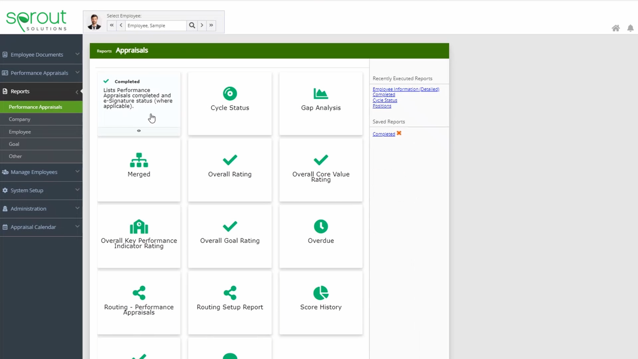Image resolution: width=638 pixels, height=359 pixels.
Task: Open the Employee Information (Detailed) report link
Action: tap(406, 89)
